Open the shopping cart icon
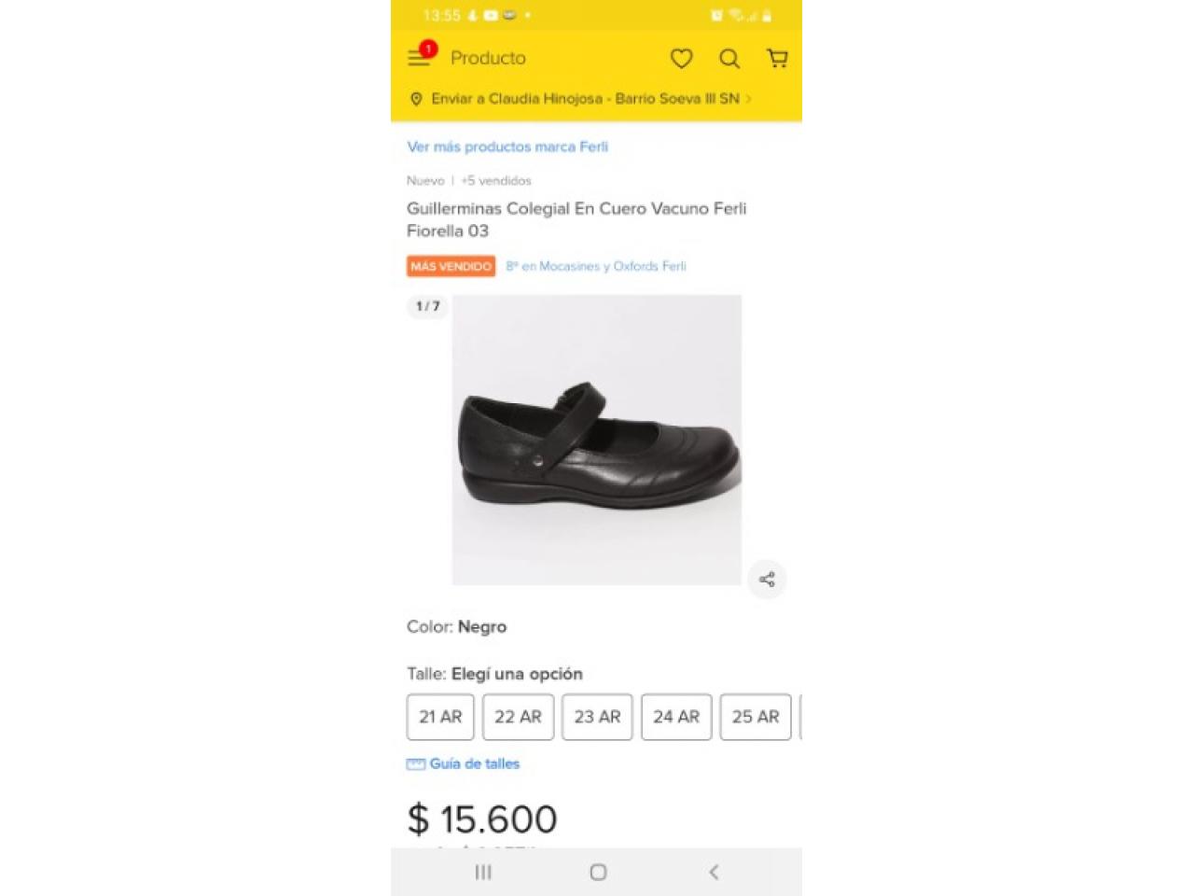This screenshot has height=896, width=1194. (x=777, y=59)
